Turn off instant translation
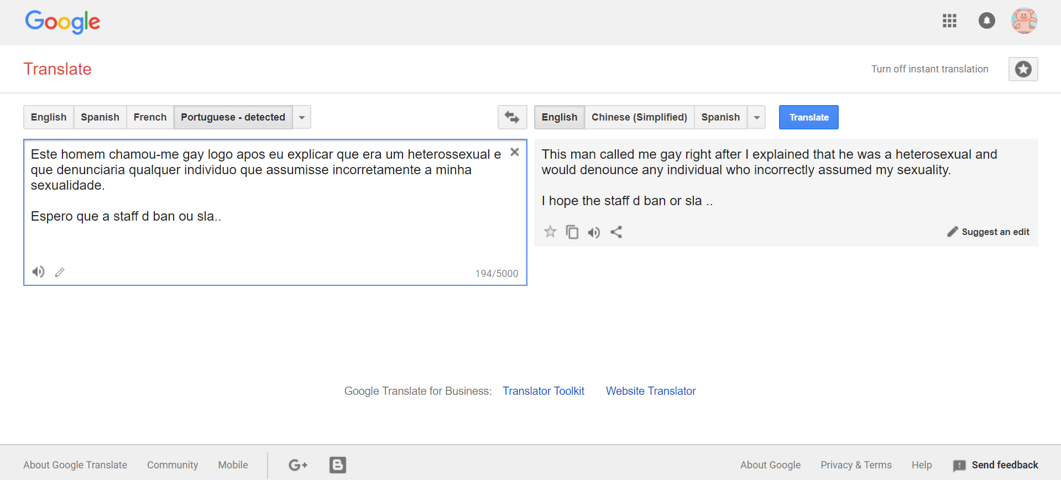 [929, 69]
